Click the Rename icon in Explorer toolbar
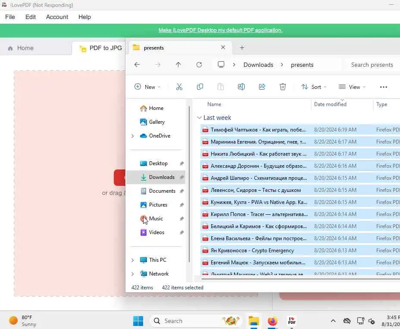Viewport: 400px width, 329px height. click(x=241, y=87)
